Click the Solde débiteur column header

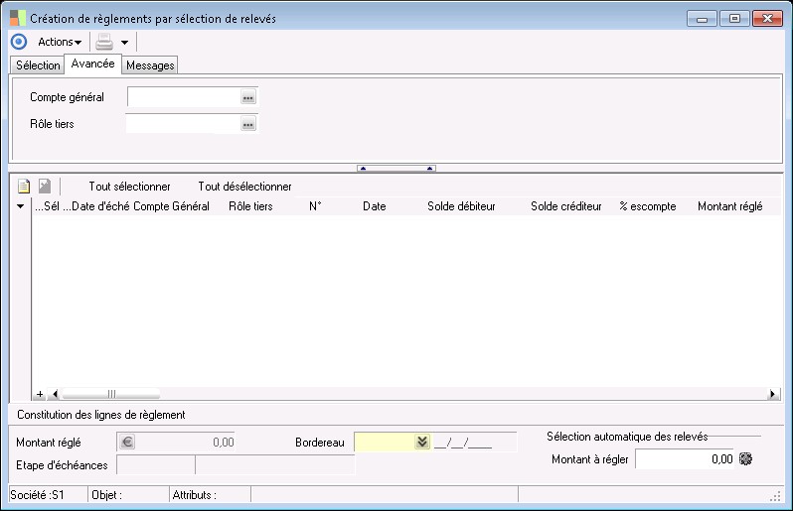(x=461, y=206)
